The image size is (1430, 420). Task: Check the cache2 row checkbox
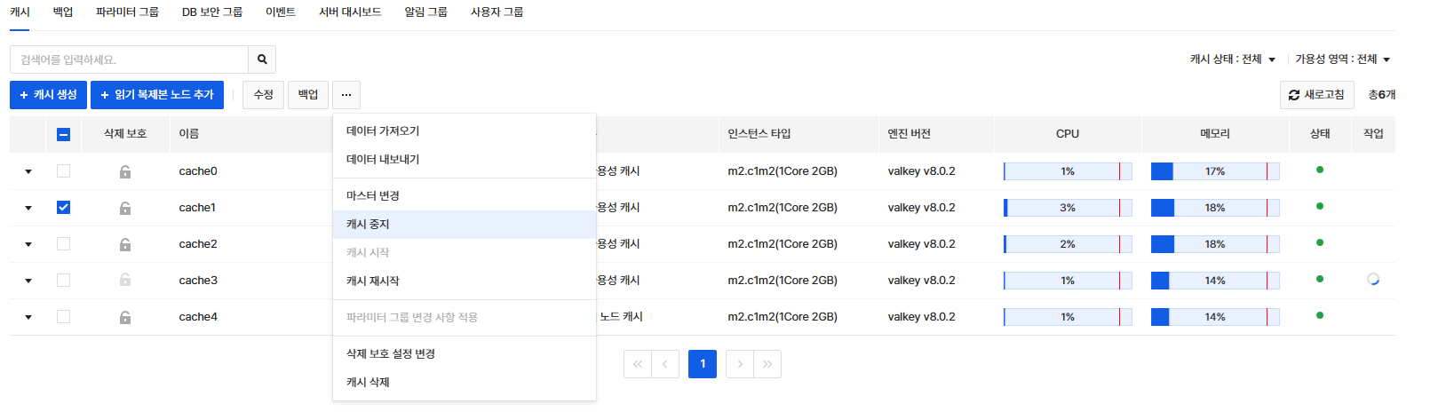pyautogui.click(x=63, y=244)
